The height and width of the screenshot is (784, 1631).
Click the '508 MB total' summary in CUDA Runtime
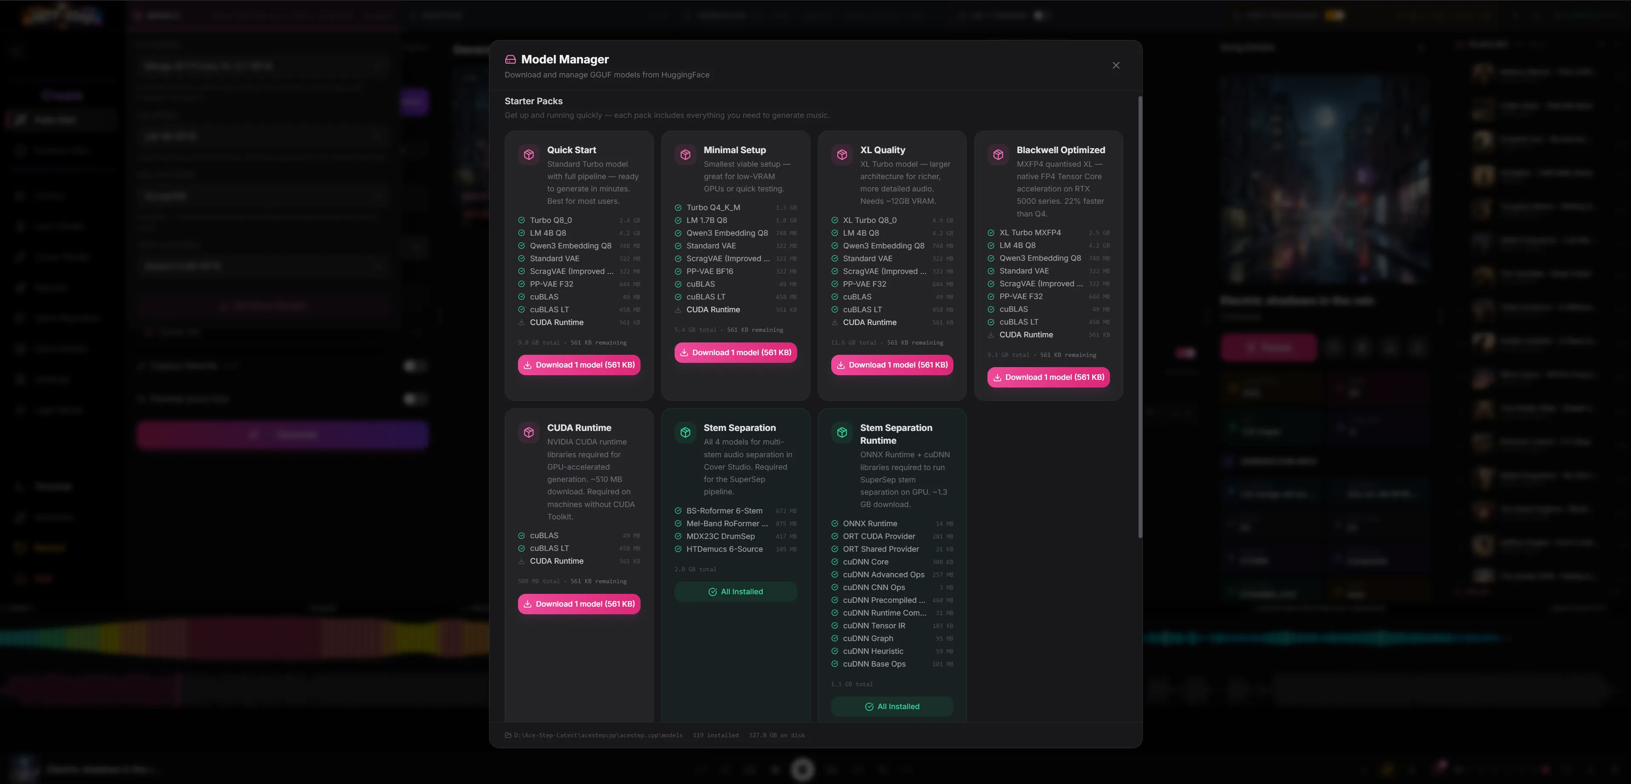pyautogui.click(x=539, y=582)
